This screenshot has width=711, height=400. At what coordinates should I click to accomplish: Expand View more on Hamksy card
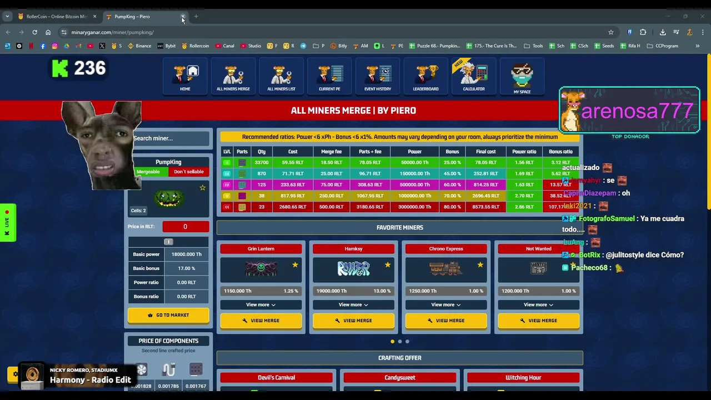click(x=353, y=304)
